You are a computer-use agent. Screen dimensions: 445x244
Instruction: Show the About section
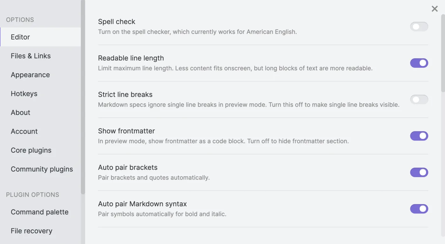tap(20, 112)
